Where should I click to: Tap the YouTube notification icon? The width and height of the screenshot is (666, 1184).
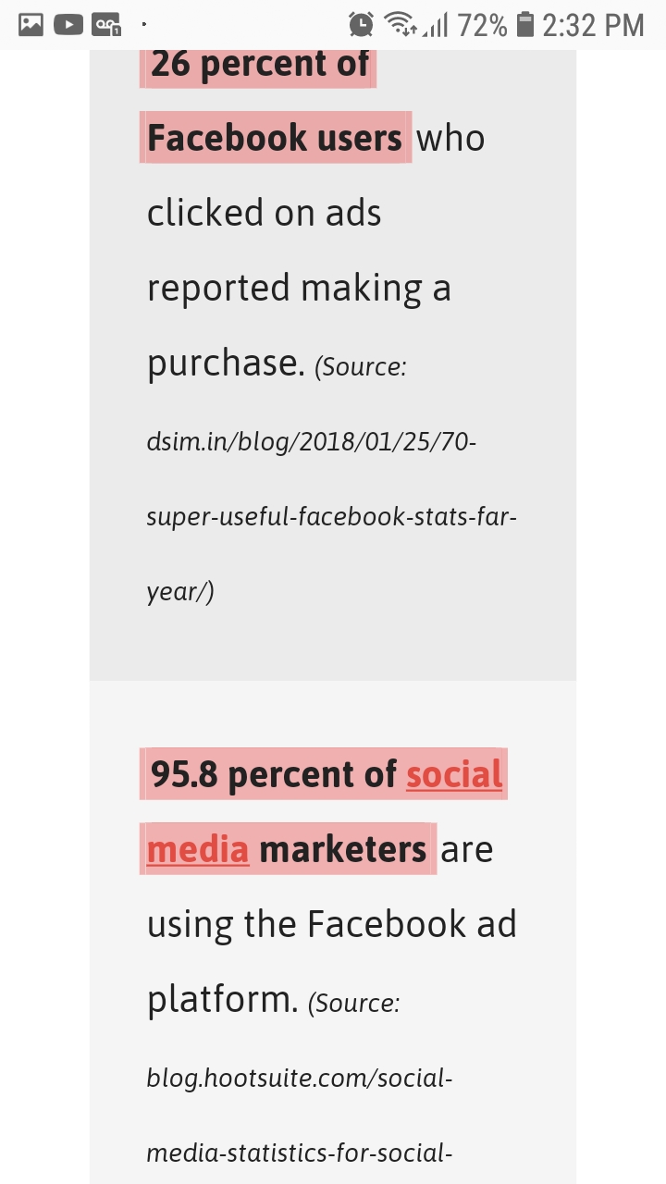coord(68,24)
